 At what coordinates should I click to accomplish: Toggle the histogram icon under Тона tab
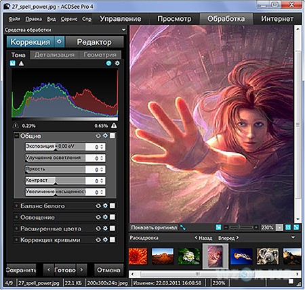[13, 64]
